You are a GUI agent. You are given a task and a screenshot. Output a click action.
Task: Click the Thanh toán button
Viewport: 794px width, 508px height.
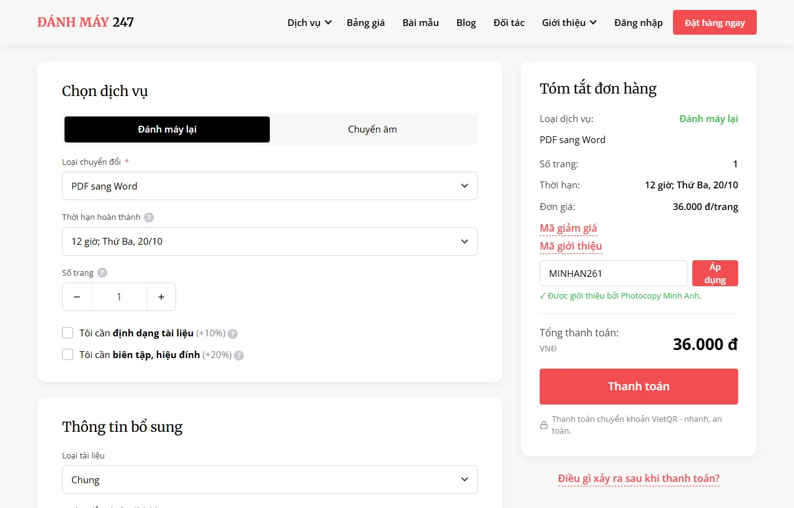[639, 387]
